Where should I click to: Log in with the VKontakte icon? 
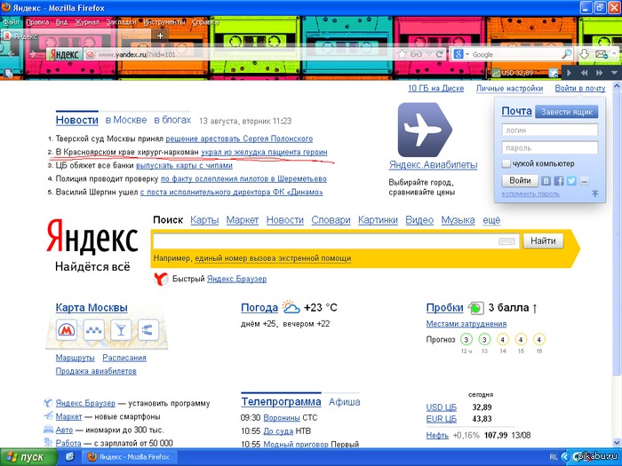click(546, 181)
